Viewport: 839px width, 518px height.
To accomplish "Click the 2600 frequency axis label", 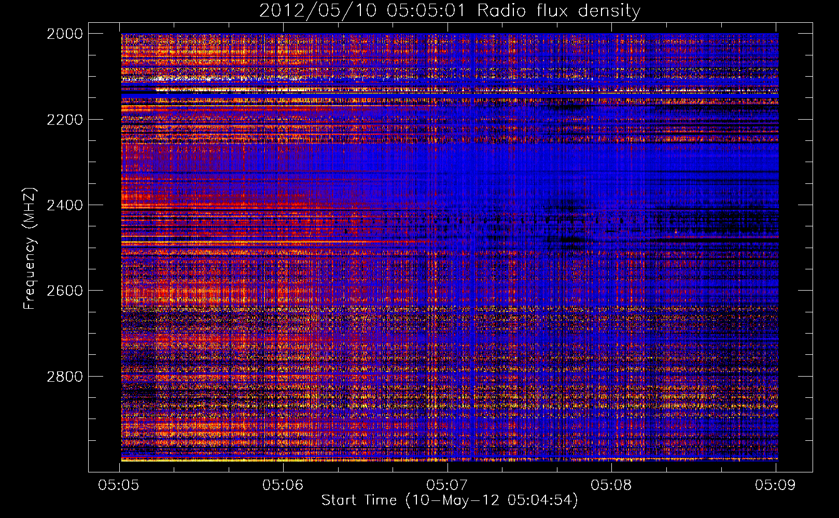I will pyautogui.click(x=65, y=291).
